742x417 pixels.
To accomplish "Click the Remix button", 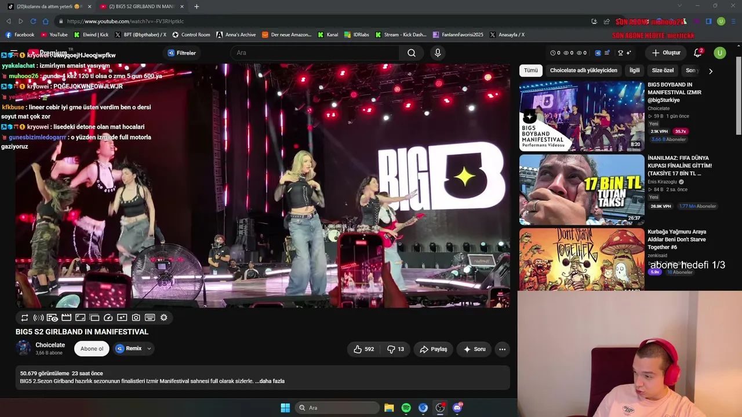I will tap(129, 349).
